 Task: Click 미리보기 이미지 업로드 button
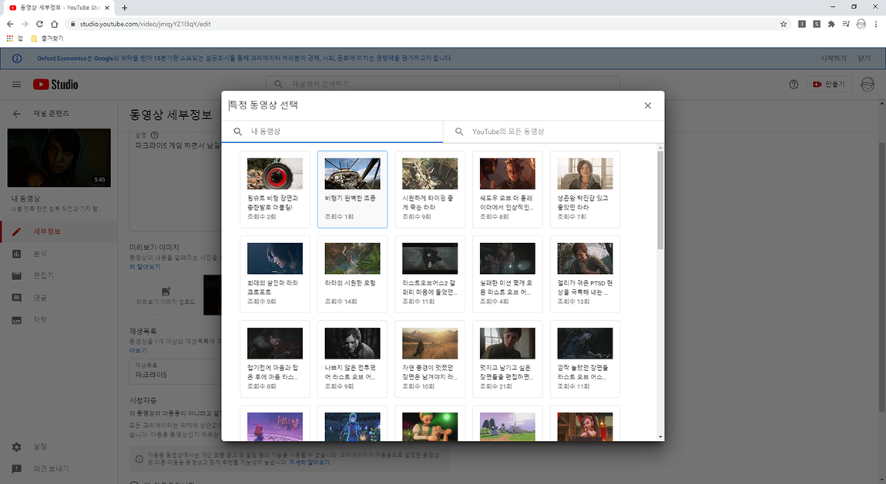pos(166,295)
